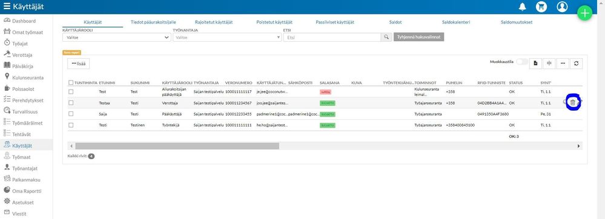Switch to Tiedot pääurakoitsijalle tab
The image size is (605, 219).
click(154, 22)
